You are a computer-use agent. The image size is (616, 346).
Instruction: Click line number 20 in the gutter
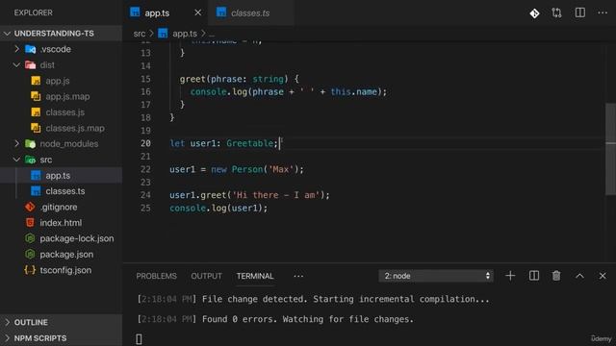coord(145,143)
